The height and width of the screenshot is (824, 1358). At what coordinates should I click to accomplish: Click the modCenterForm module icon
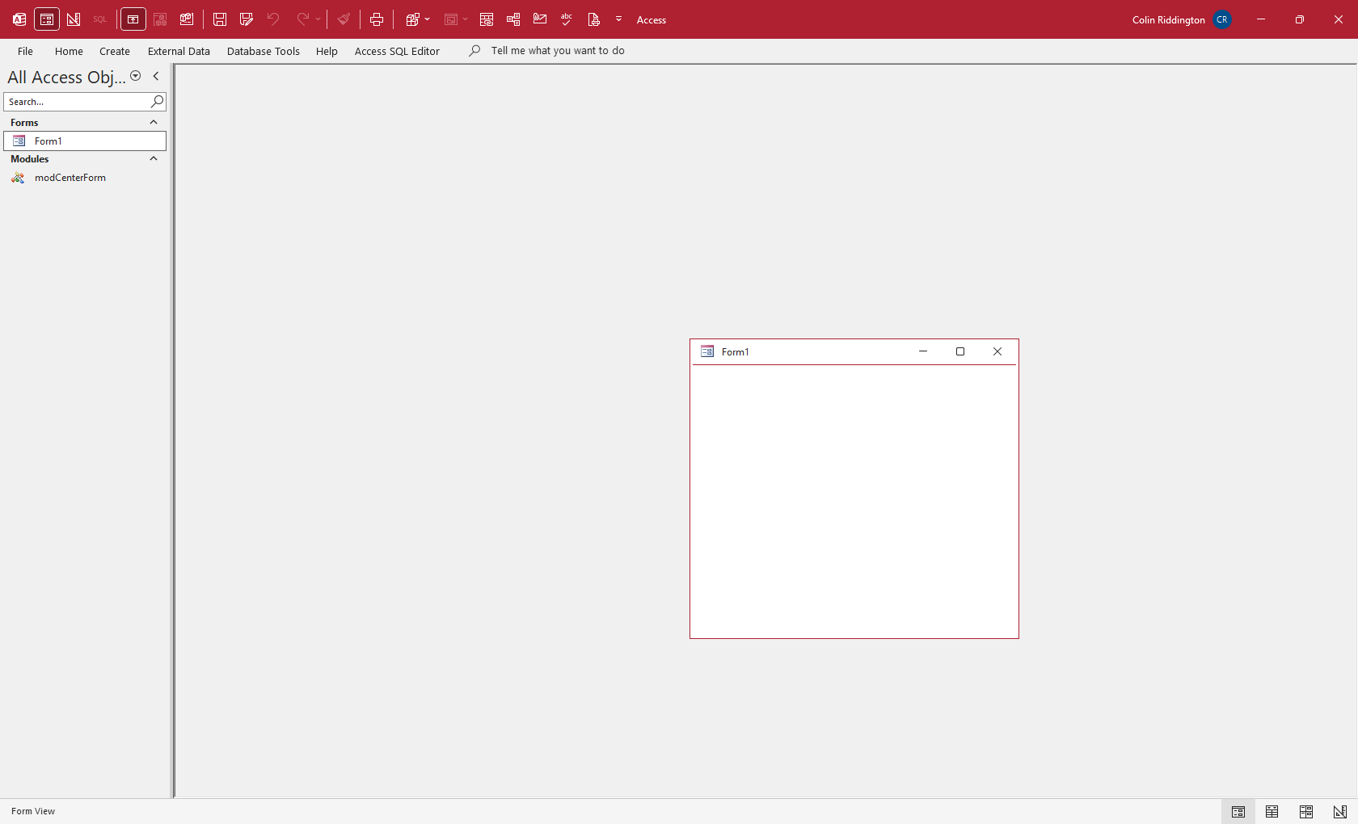point(18,178)
